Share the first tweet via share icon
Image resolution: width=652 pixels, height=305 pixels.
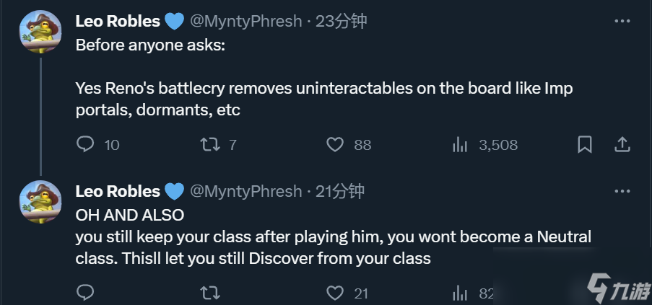(x=622, y=144)
